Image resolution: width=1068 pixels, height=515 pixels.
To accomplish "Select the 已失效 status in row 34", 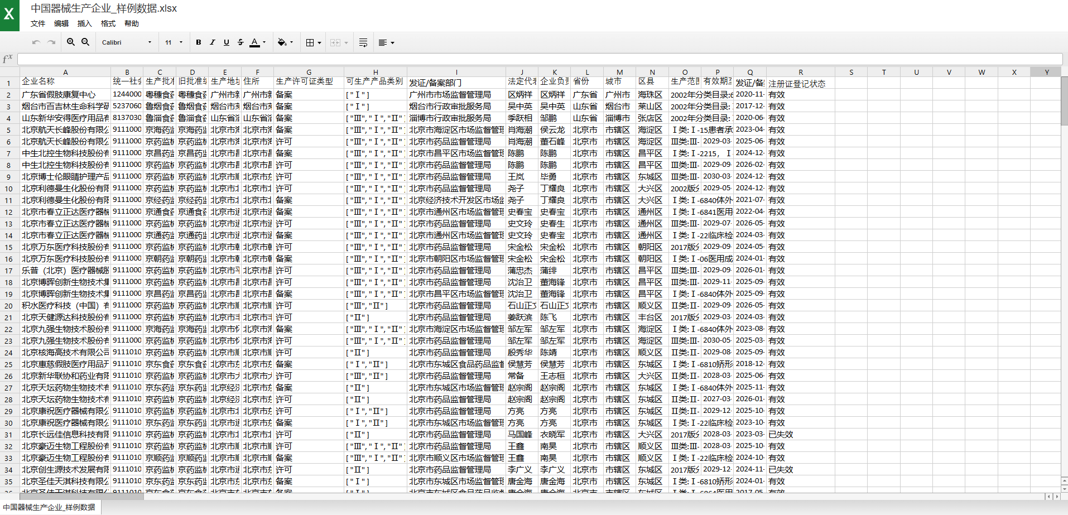I will pyautogui.click(x=801, y=470).
